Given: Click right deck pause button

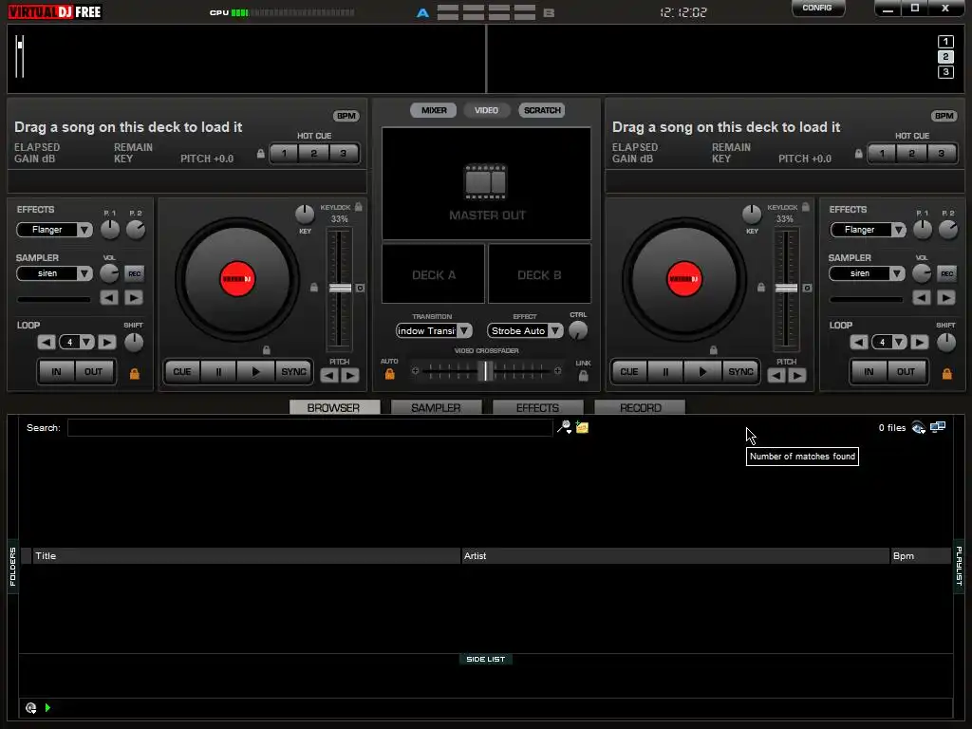Looking at the screenshot, I should pyautogui.click(x=665, y=372).
